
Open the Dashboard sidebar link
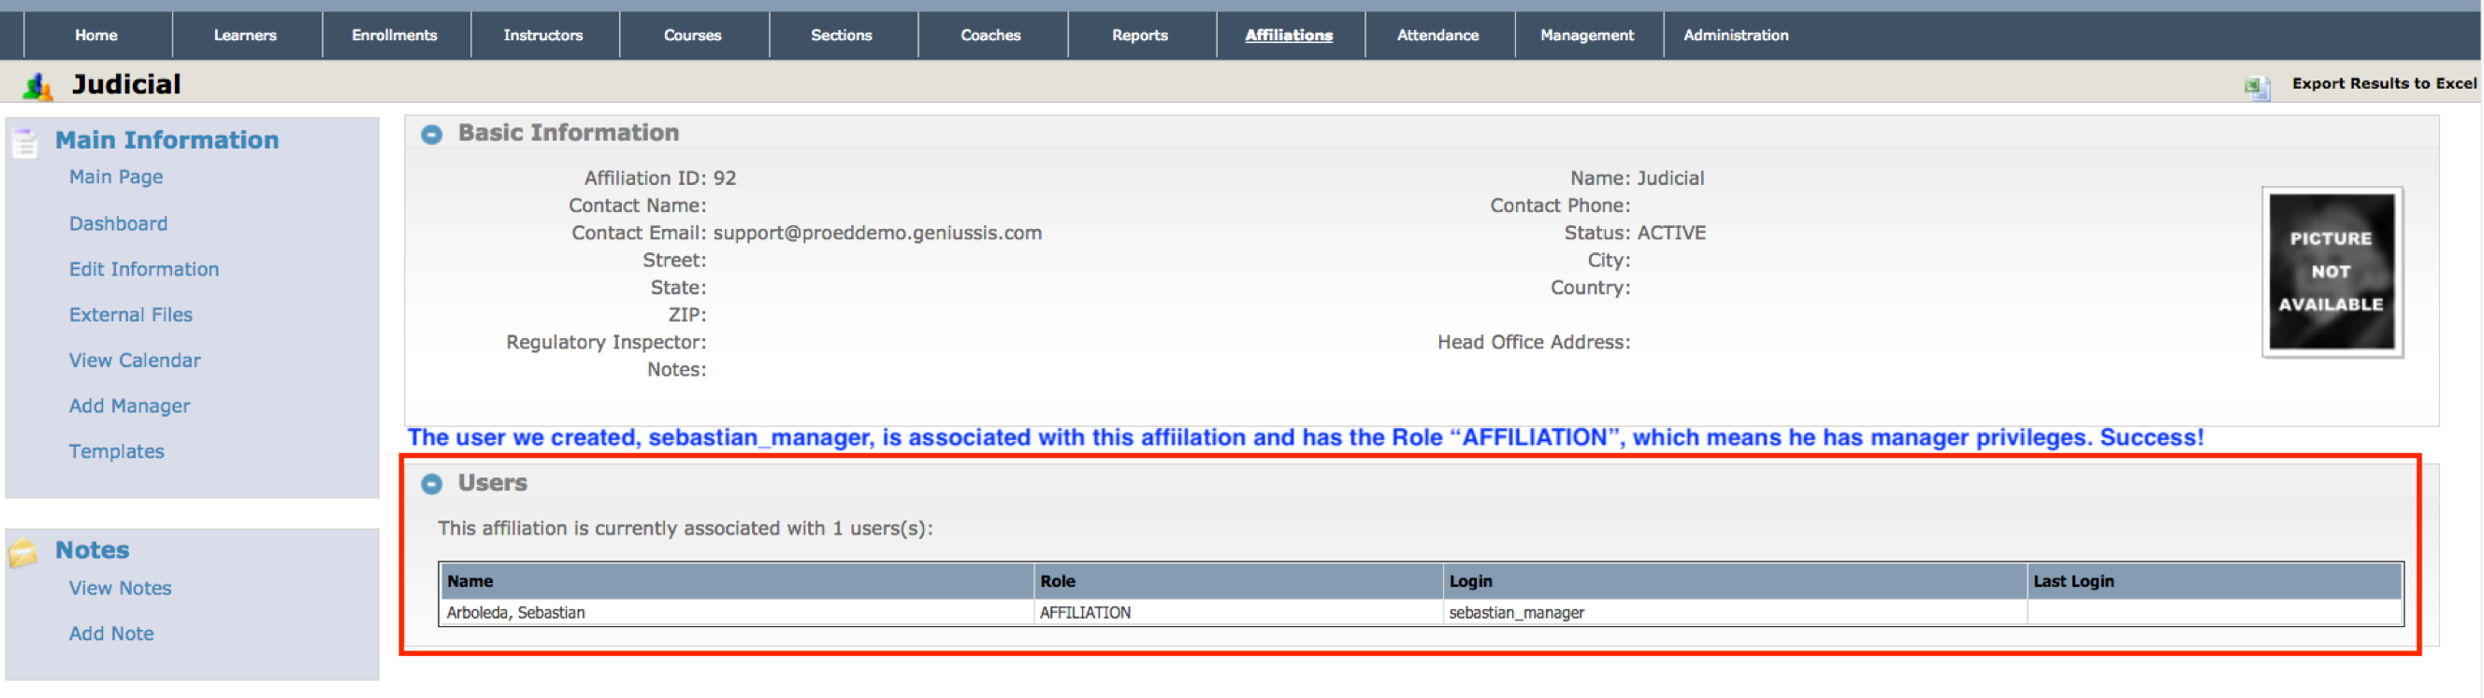click(118, 223)
